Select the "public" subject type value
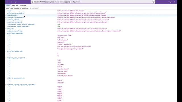 (60, 80)
